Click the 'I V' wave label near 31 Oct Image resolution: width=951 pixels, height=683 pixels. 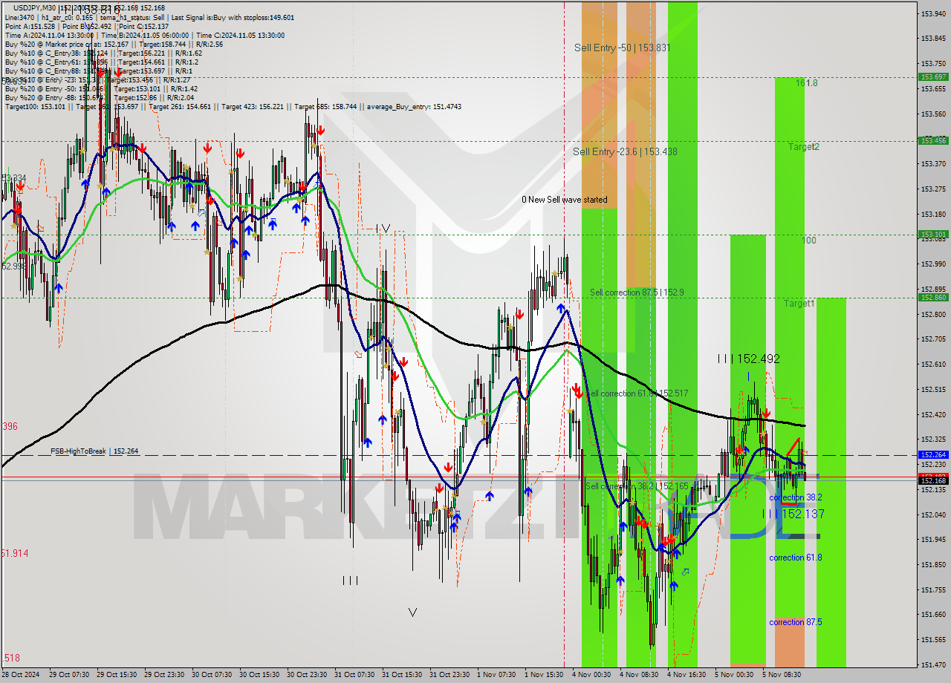(x=383, y=229)
